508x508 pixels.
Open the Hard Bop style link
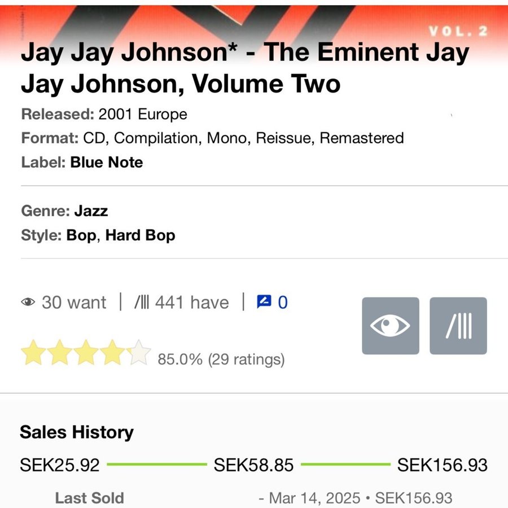point(141,235)
